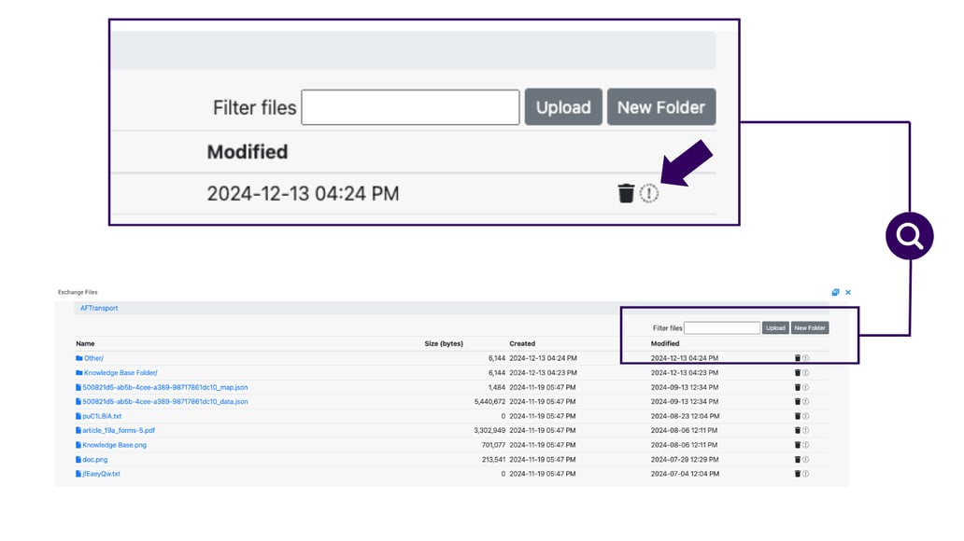964x541 pixels.
Task: Open info icon for article_19a_forms-5.pdf
Action: point(805,430)
